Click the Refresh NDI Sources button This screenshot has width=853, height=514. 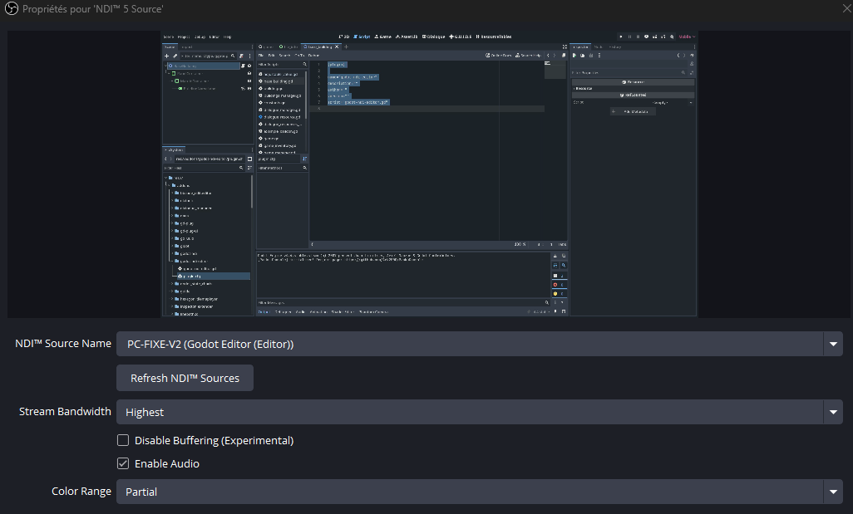(x=185, y=378)
